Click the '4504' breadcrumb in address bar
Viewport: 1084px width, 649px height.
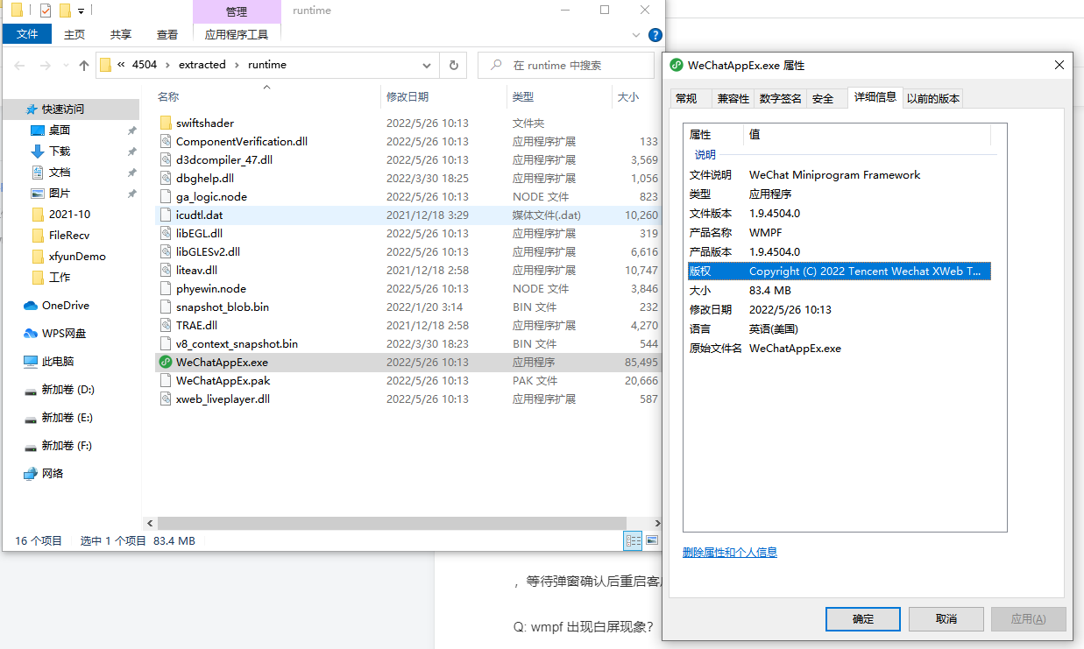click(x=144, y=65)
